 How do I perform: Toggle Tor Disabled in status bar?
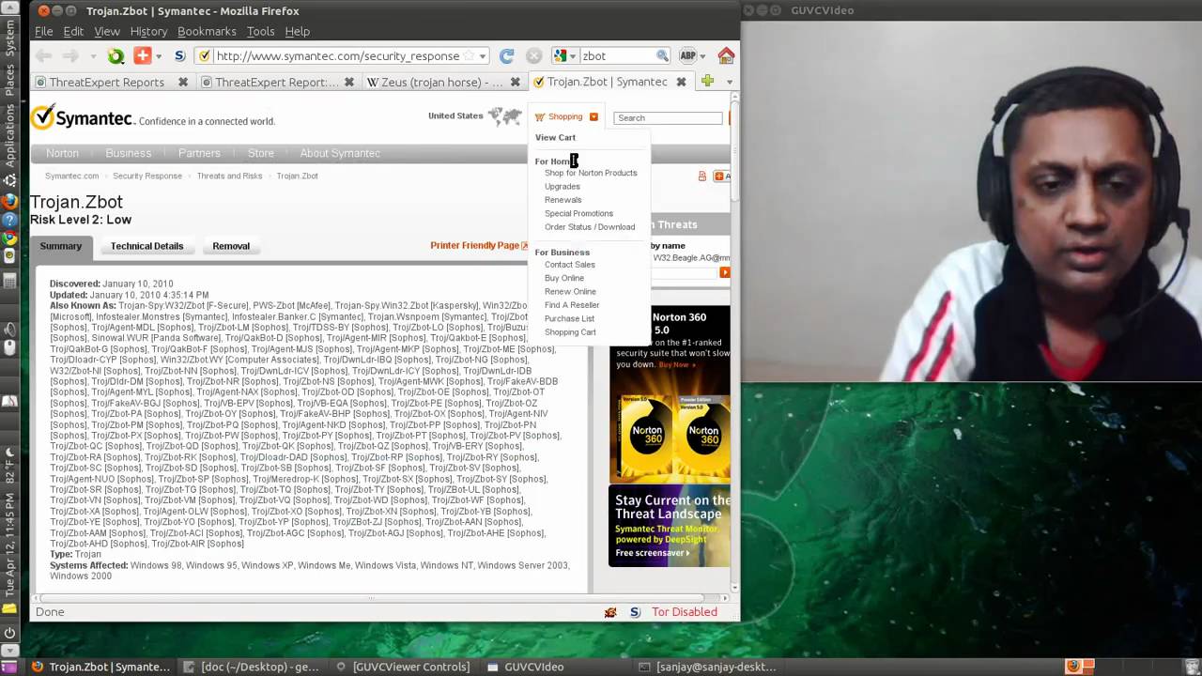tap(685, 612)
